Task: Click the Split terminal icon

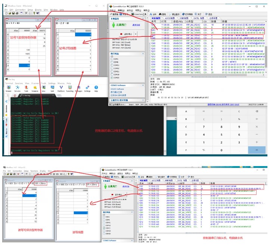Action: (x=53, y=87)
